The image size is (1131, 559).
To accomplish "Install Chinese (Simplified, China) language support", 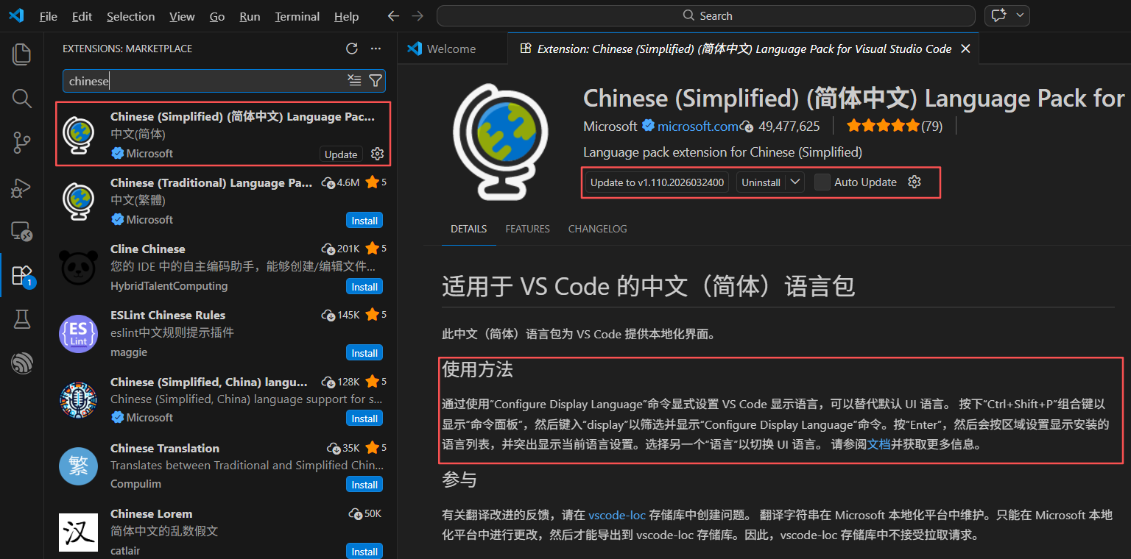I will click(x=364, y=419).
